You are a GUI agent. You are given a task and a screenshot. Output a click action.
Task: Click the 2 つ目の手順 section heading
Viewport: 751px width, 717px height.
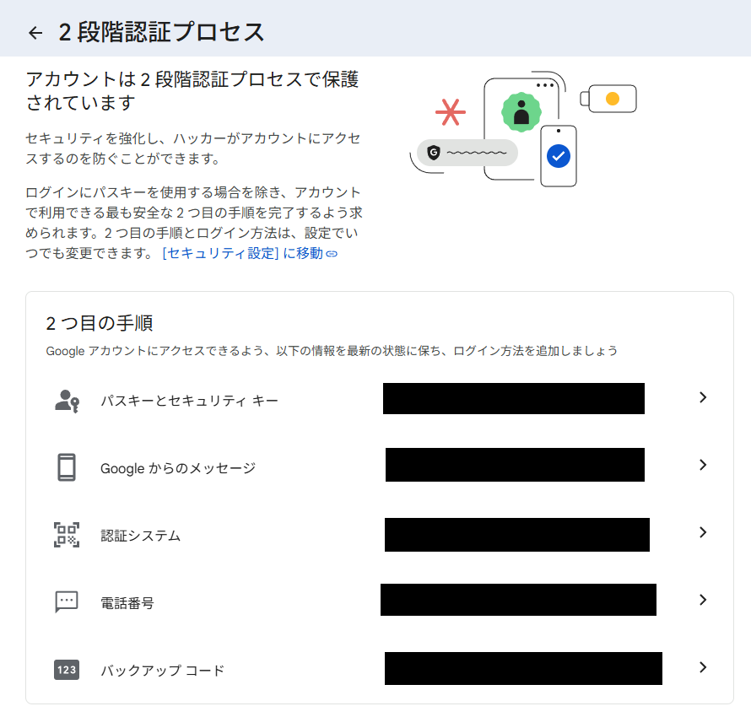tap(100, 323)
